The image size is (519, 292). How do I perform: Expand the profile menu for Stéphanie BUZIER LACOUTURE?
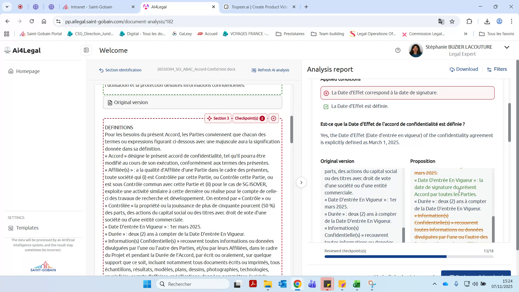(x=507, y=47)
